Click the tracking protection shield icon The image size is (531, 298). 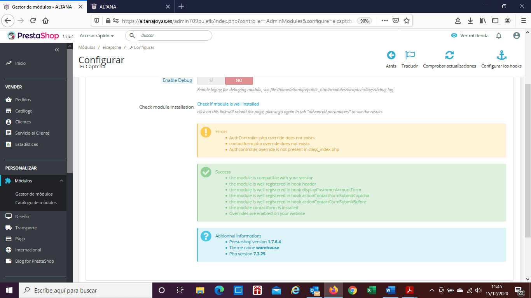[x=97, y=21]
